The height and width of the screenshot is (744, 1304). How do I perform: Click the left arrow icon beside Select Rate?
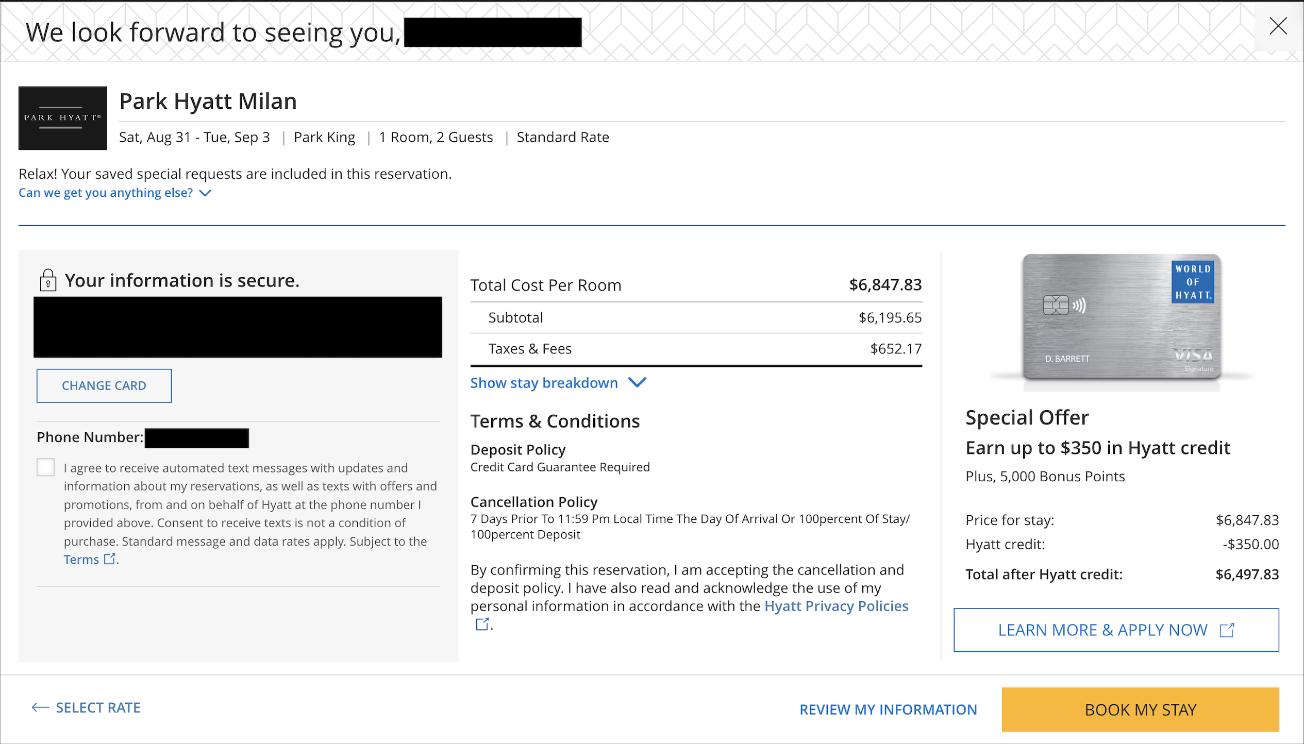click(x=40, y=707)
